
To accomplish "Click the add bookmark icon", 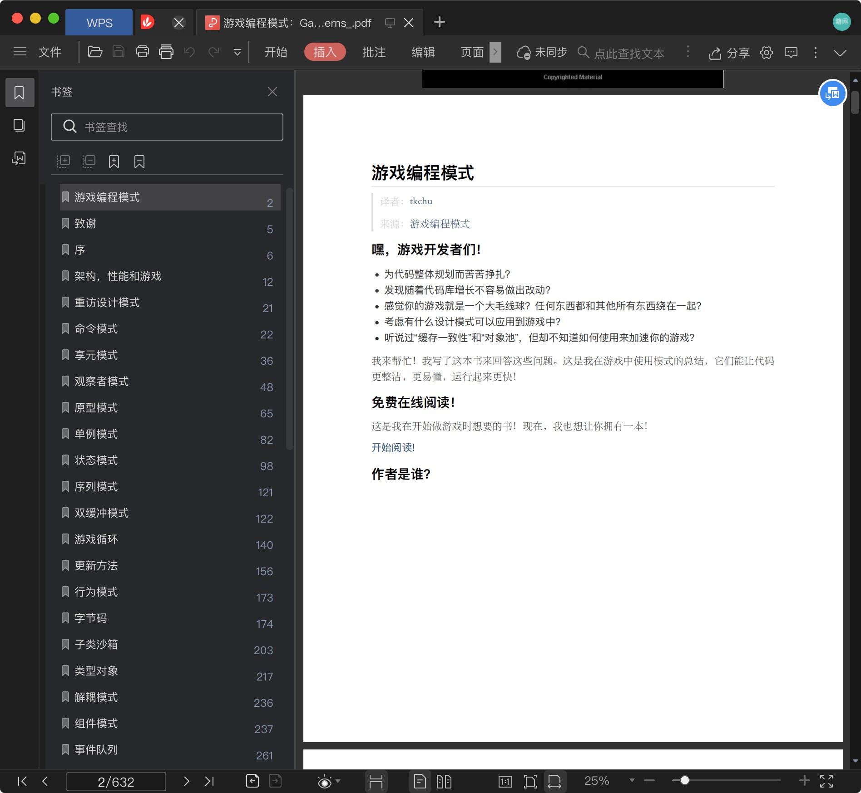I will point(114,162).
